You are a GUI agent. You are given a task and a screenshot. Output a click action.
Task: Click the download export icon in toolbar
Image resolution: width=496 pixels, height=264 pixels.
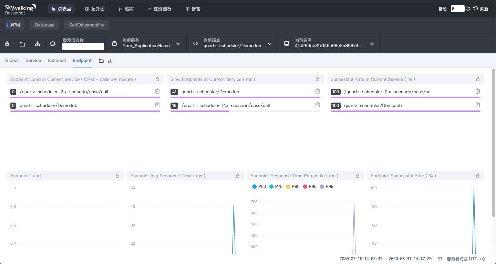(38, 44)
